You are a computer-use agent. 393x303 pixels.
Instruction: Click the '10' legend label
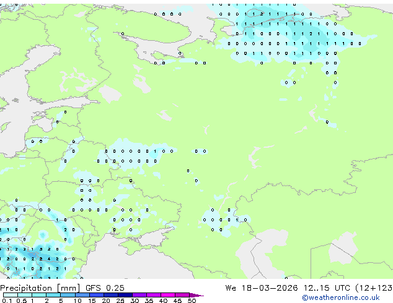[x=77, y=301]
